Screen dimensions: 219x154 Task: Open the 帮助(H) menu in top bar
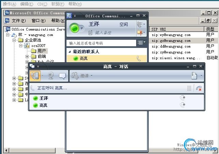(75, 4)
